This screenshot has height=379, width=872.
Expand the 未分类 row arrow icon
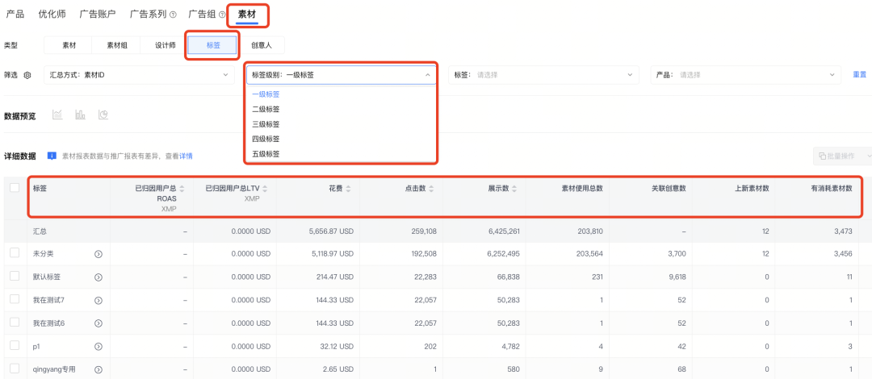coord(99,254)
